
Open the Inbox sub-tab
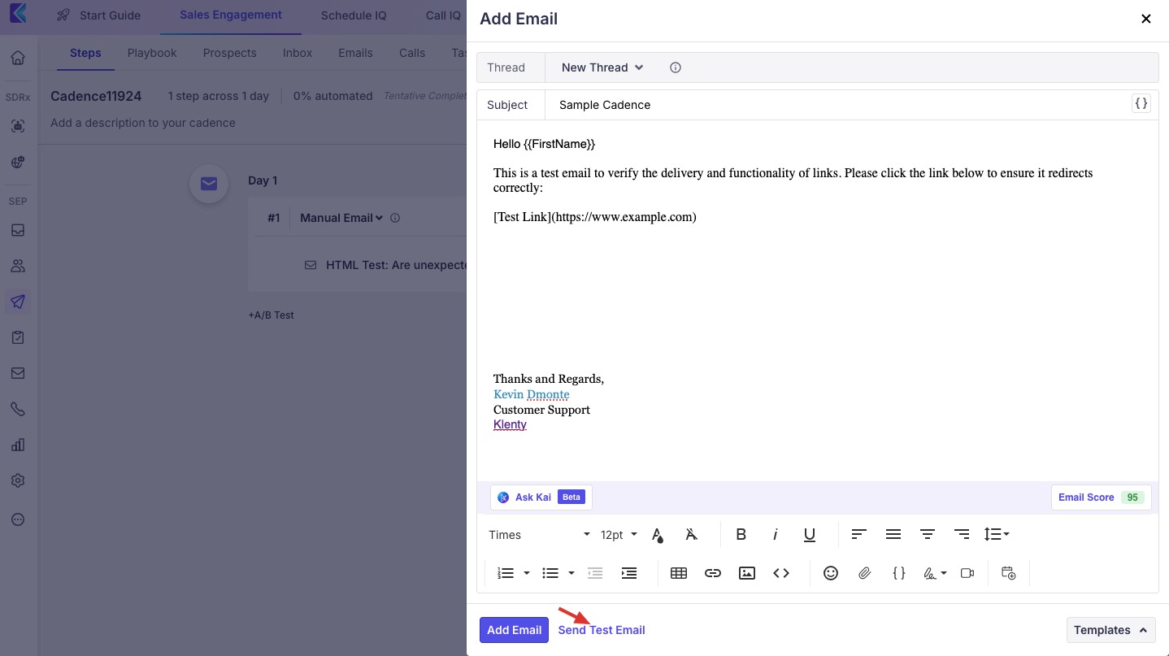[x=298, y=53]
